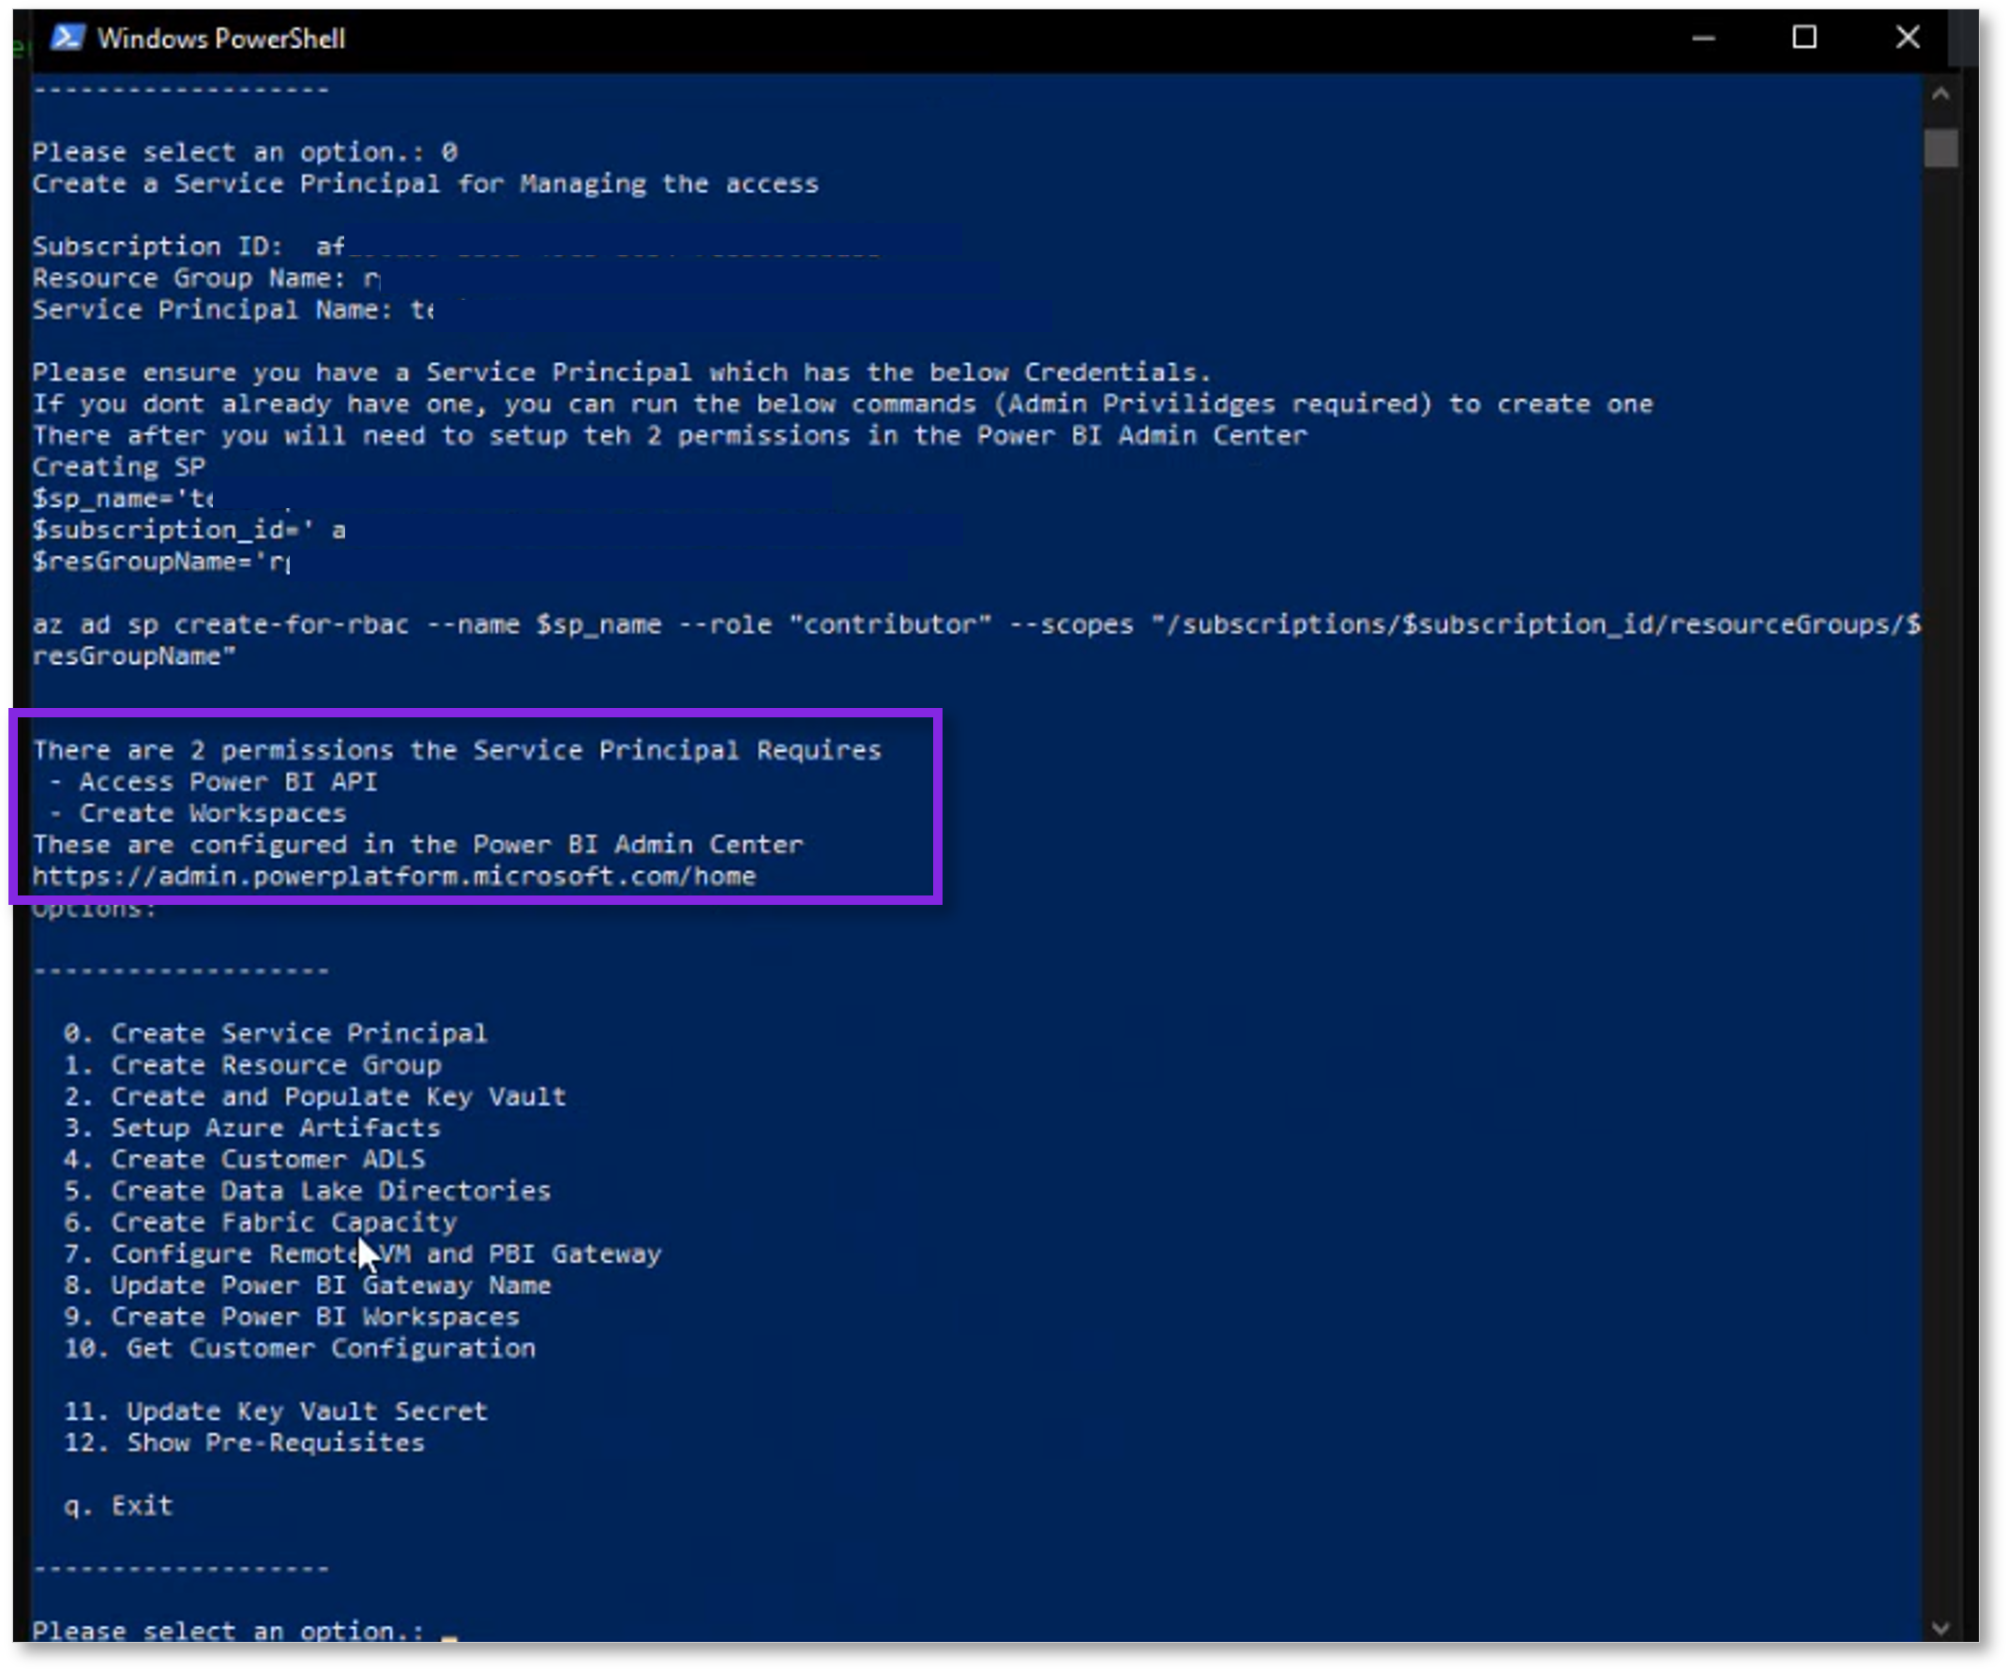The image size is (2007, 1670).
Task: Click 'There are 2 permissions' line
Action: [457, 750]
